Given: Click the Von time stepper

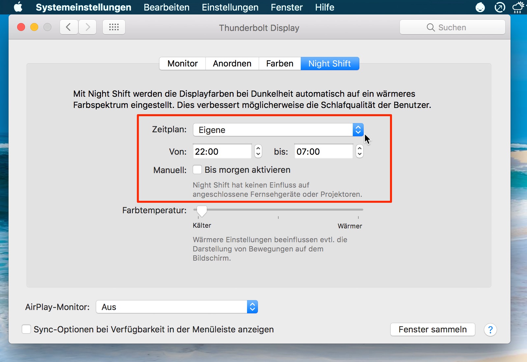Looking at the screenshot, I should (258, 151).
